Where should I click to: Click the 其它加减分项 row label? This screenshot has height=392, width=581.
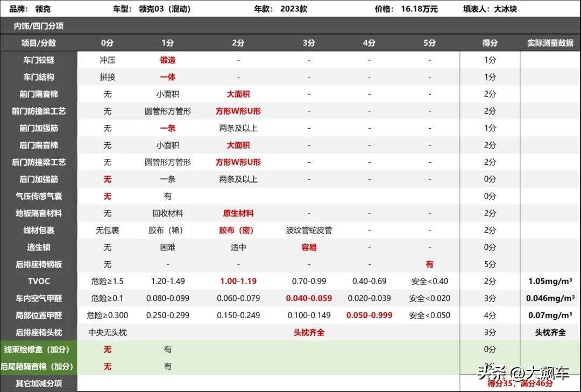39,383
